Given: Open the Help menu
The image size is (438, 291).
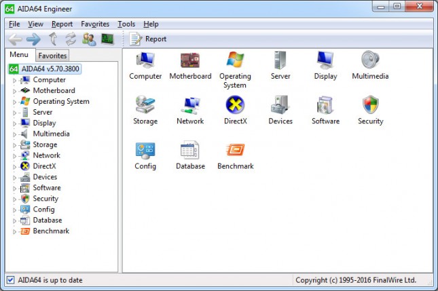Looking at the screenshot, I should point(151,24).
